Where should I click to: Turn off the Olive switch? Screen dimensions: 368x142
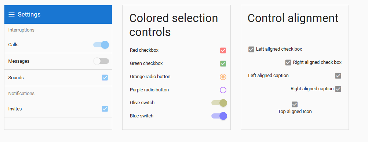pyautogui.click(x=219, y=103)
